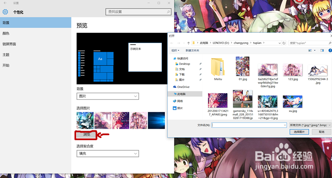Switch to the 锁屏界面 section
The image size is (332, 178).
click(36, 44)
